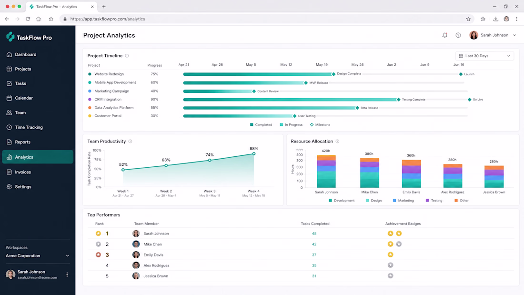Open the notifications bell
Screen dimensions: 524x295
(x=444, y=35)
